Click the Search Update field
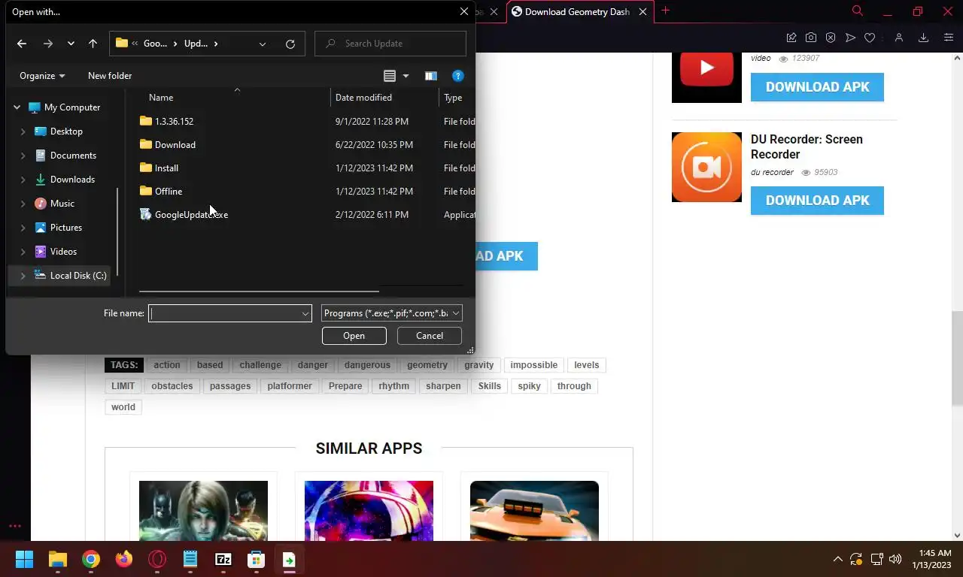The image size is (963, 577). 390,44
